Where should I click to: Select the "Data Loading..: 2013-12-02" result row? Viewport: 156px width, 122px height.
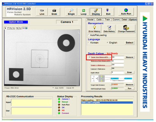click(107, 100)
